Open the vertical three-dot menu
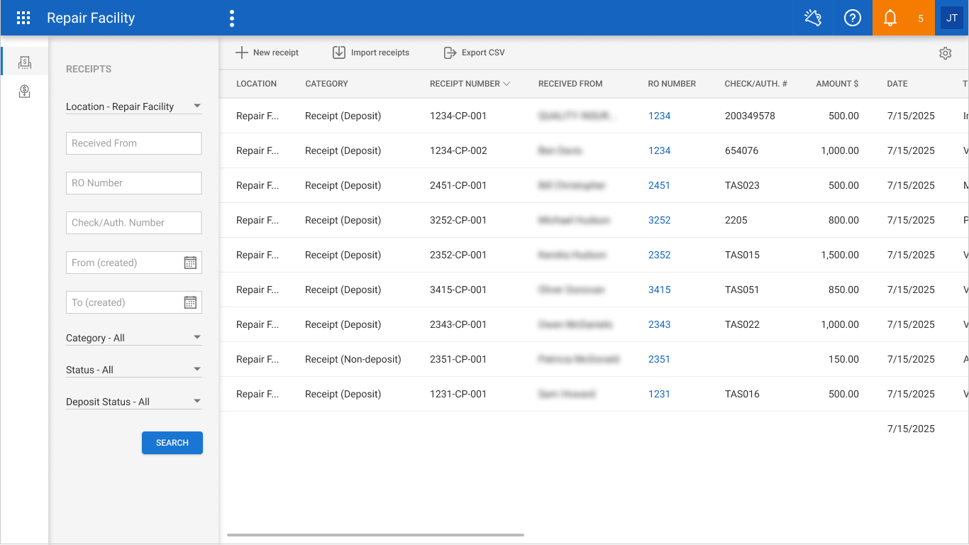This screenshot has height=545, width=969. [232, 18]
